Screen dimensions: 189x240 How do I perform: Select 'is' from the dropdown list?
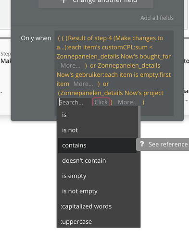97,115
